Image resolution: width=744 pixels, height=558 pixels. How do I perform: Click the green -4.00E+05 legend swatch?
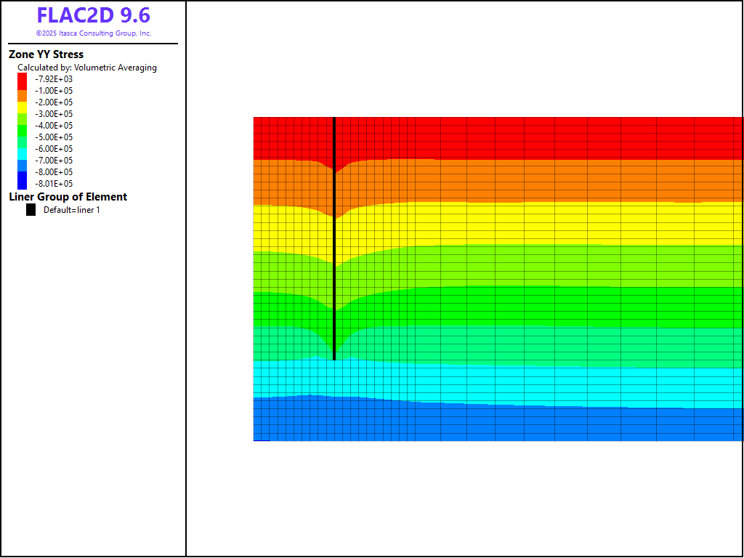point(22,126)
